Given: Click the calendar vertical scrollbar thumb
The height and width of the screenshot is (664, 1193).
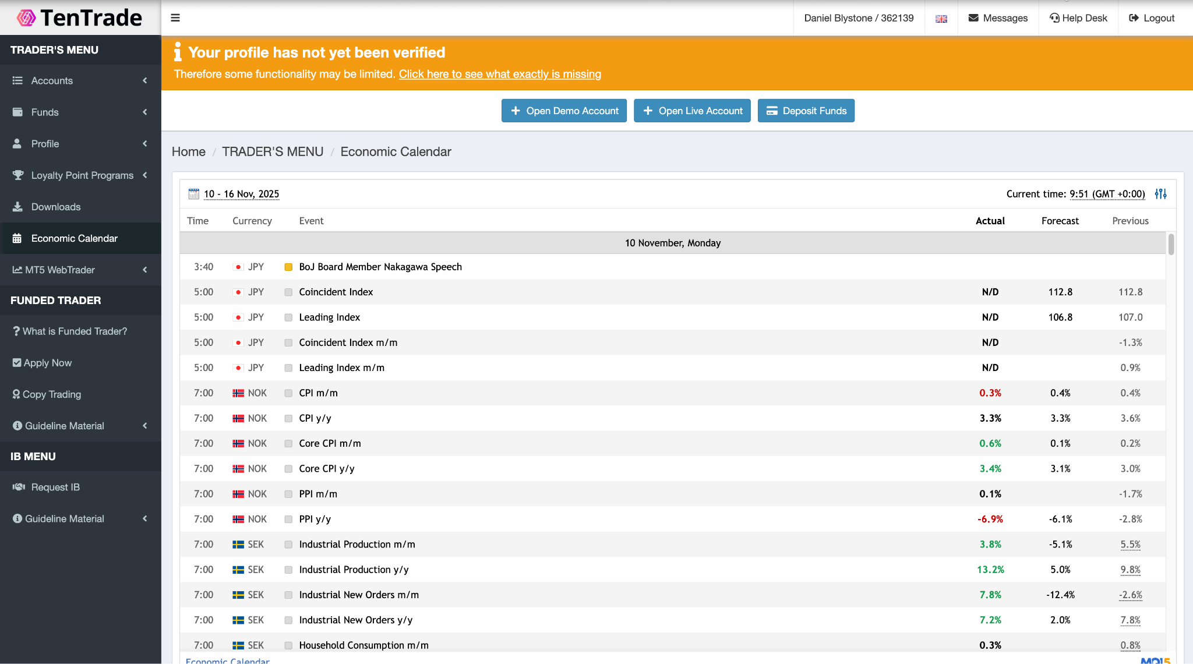Looking at the screenshot, I should tap(1171, 244).
